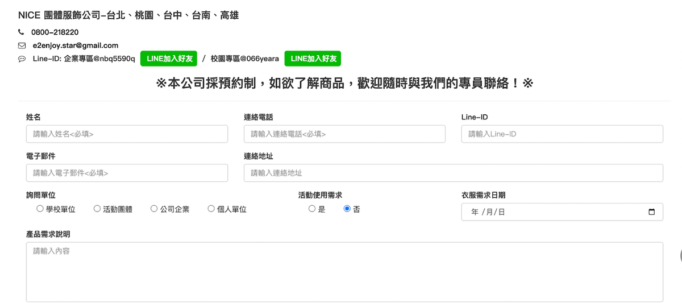Focus the 電子郵件 input field
Viewport: 682px width, 303px height.
[127, 173]
